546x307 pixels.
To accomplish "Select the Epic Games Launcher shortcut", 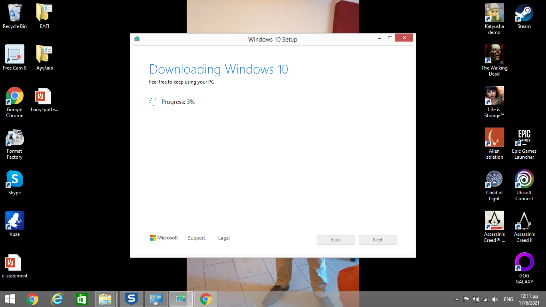I will (x=524, y=144).
